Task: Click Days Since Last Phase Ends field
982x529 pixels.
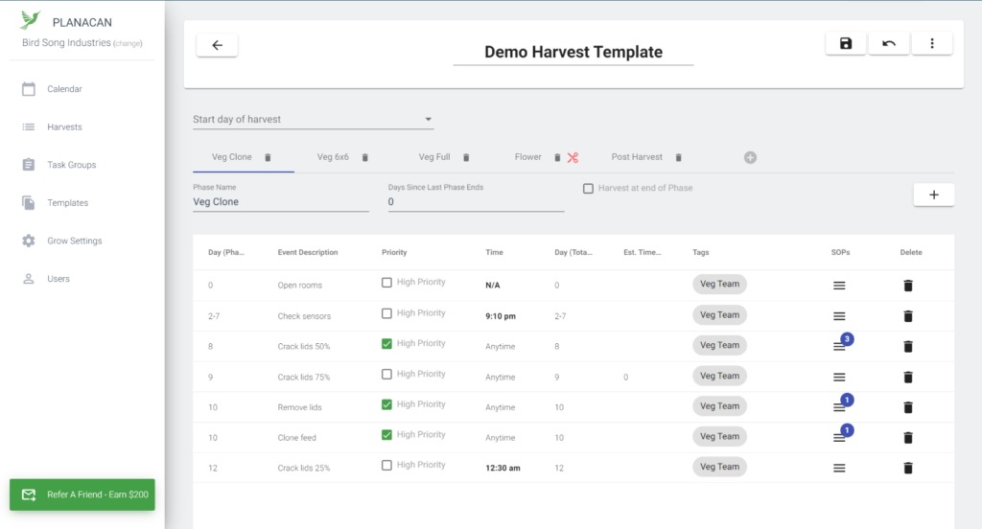Action: tap(476, 202)
